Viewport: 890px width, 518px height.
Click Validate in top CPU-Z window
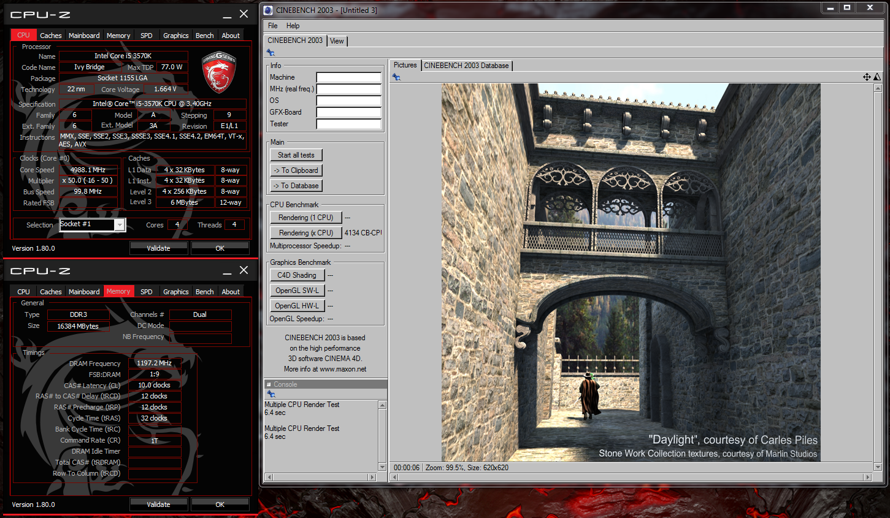(x=158, y=248)
